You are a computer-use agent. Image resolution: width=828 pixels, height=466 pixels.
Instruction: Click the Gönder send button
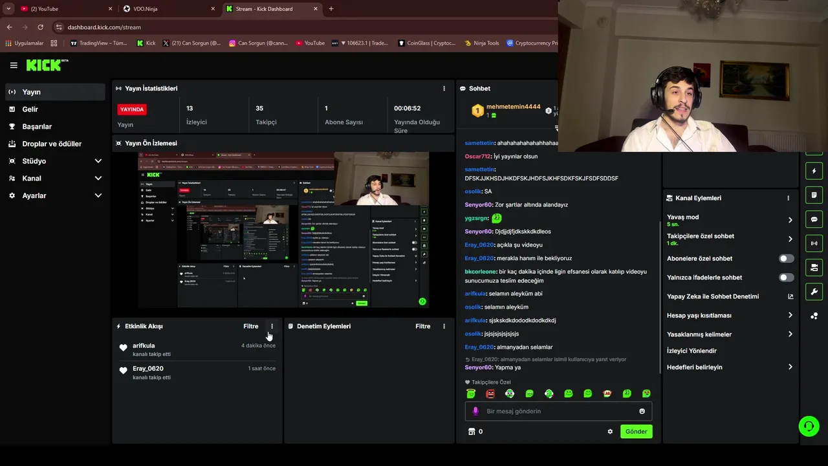tap(636, 432)
